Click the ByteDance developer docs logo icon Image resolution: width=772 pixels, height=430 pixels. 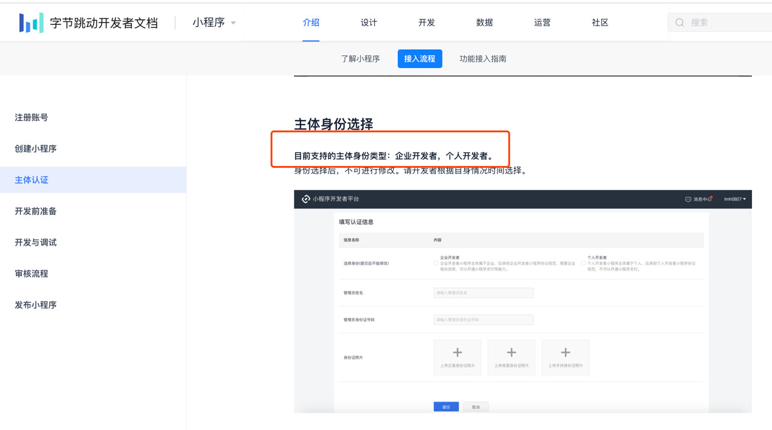[31, 23]
